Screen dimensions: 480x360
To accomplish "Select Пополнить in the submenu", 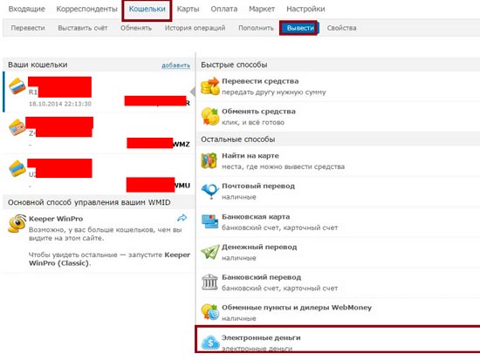I will [256, 28].
